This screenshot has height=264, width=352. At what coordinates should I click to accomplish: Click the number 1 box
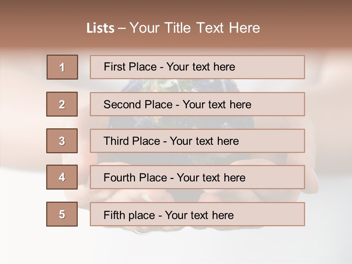[x=62, y=67]
